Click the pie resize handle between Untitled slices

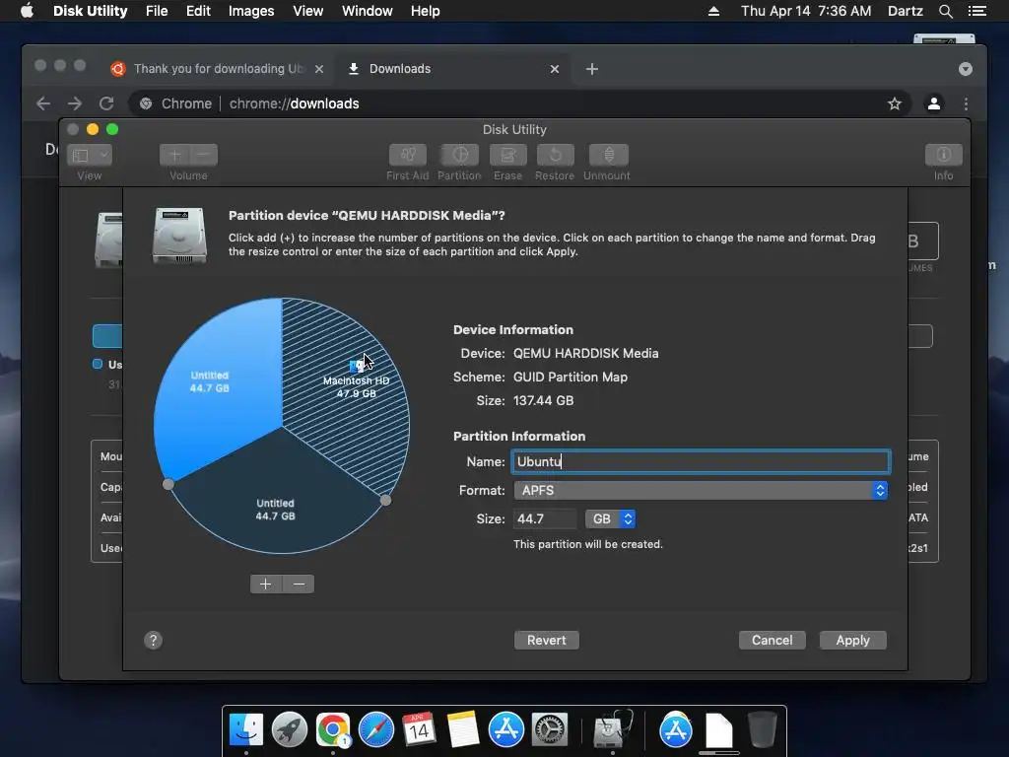click(x=168, y=484)
